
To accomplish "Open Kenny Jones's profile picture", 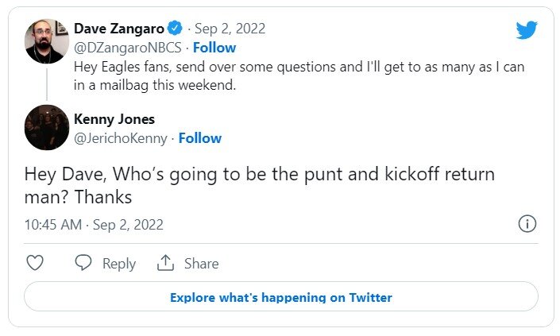I will (47, 127).
